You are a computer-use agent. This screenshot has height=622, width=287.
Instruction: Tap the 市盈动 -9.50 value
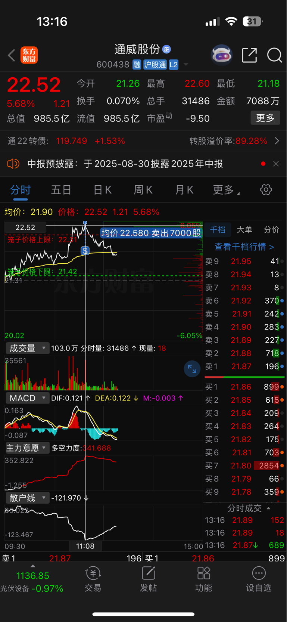(x=197, y=118)
